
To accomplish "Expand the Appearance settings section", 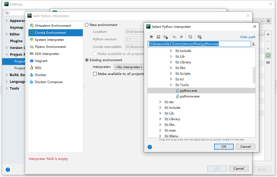I will pos(7,21).
